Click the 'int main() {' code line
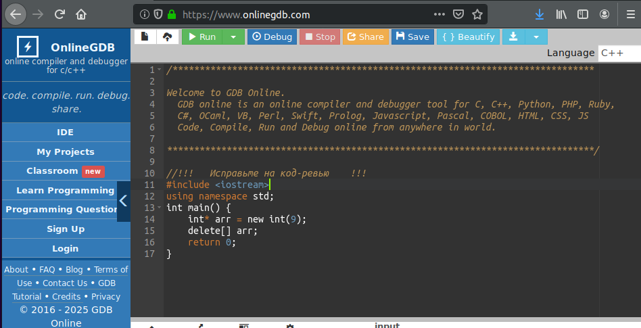This screenshot has width=641, height=328. 199,208
